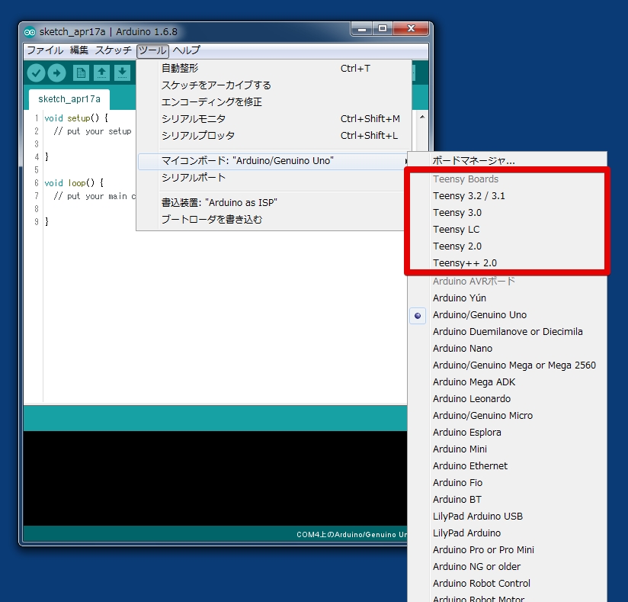This screenshot has height=602, width=628.
Task: Expand the シリアルポート submenu
Action: (x=273, y=178)
